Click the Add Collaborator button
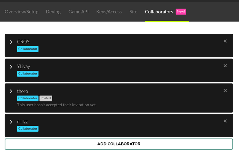The width and height of the screenshot is (239, 157). tap(119, 144)
